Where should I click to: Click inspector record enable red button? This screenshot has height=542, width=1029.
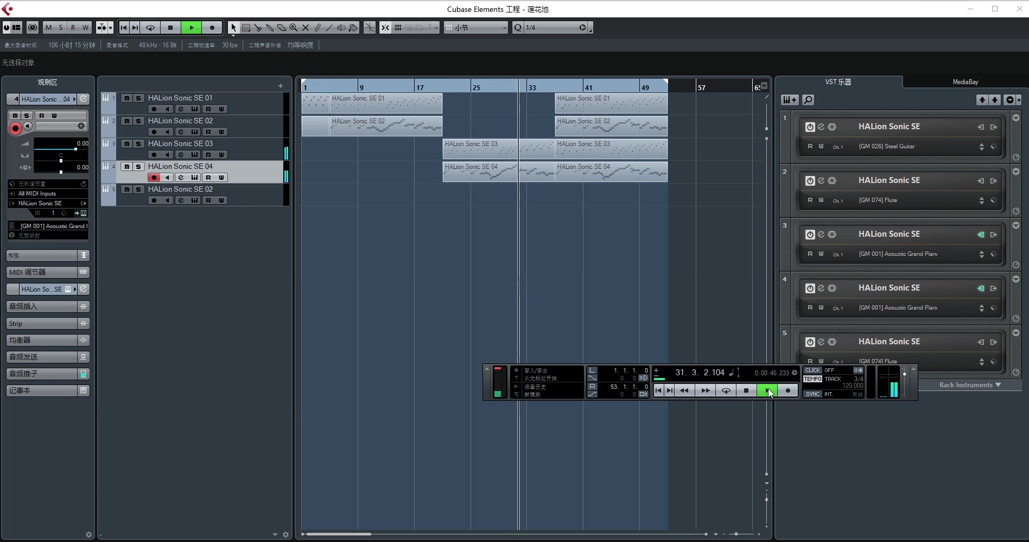click(x=15, y=128)
